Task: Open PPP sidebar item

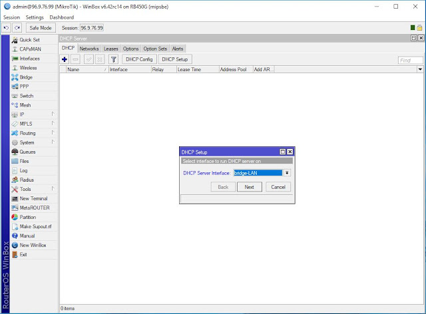Action: (34, 86)
